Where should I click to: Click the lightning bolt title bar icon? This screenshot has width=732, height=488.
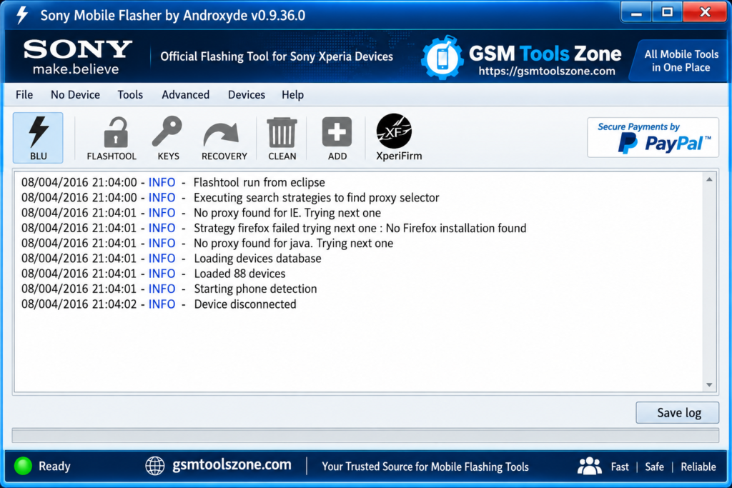coord(22,15)
